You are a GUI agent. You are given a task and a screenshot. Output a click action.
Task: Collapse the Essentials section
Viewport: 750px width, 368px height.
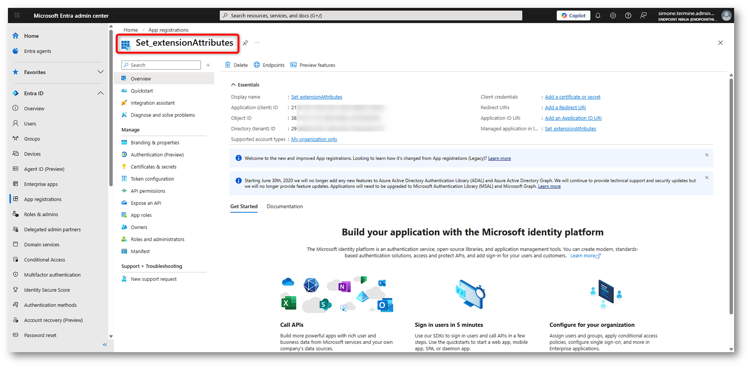[234, 85]
